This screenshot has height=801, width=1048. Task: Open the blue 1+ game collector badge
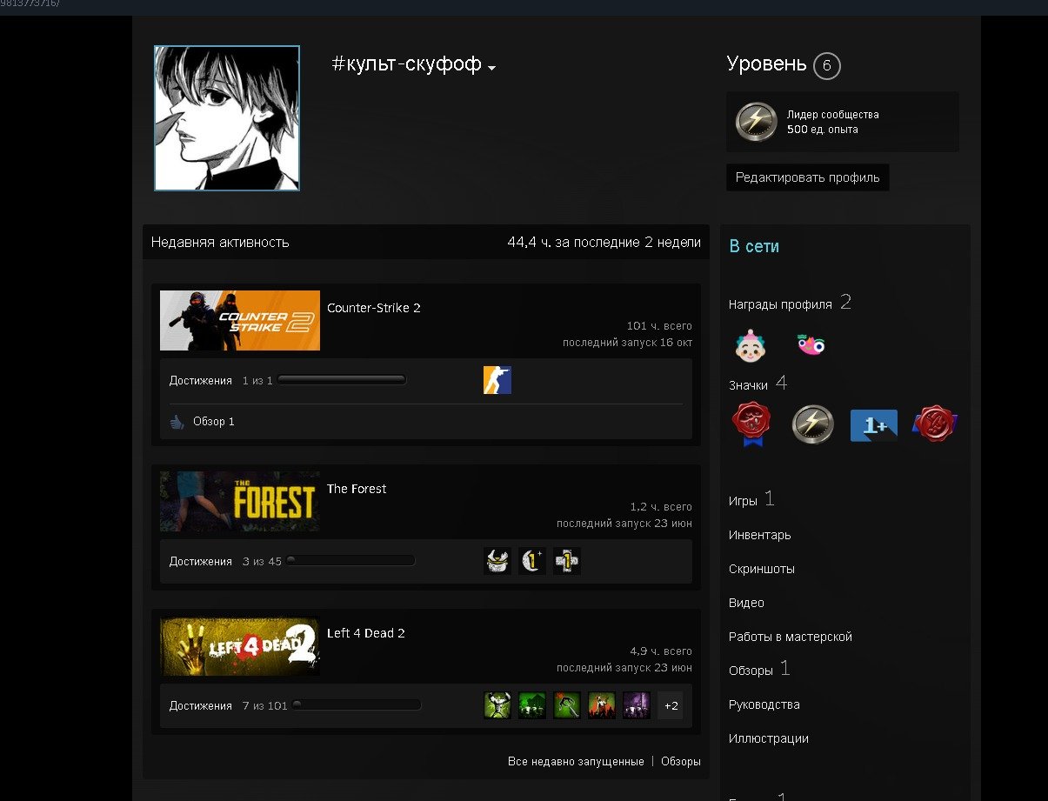(873, 424)
